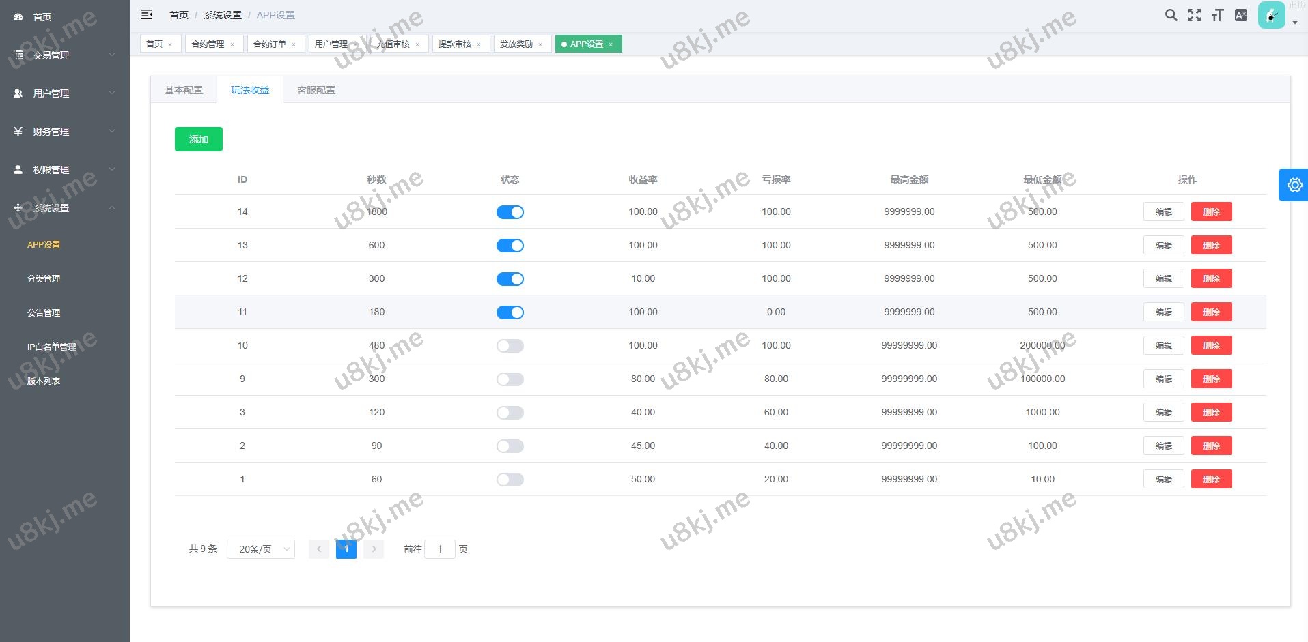Enable the status switch for ID 10
The height and width of the screenshot is (642, 1308).
point(510,346)
